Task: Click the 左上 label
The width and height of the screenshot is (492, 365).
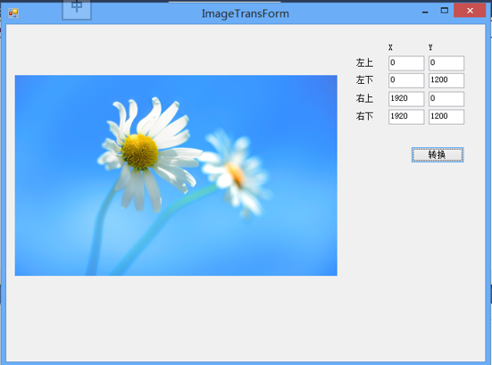Action: [364, 62]
